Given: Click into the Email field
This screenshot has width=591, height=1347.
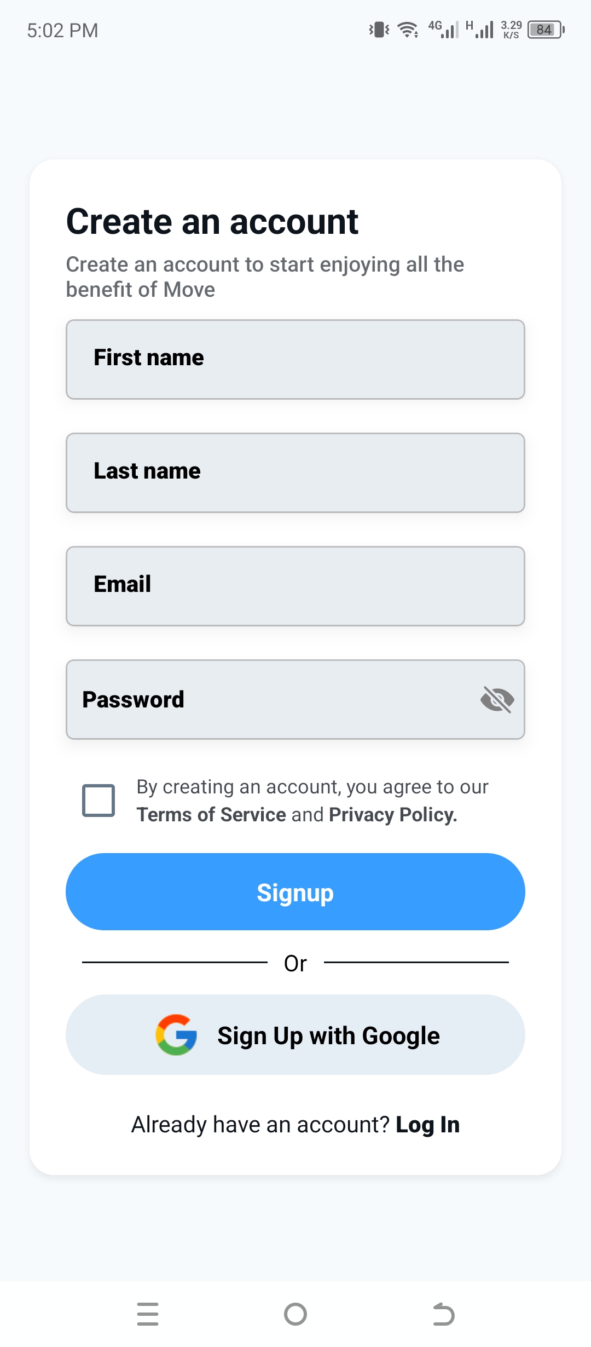Looking at the screenshot, I should (x=296, y=586).
